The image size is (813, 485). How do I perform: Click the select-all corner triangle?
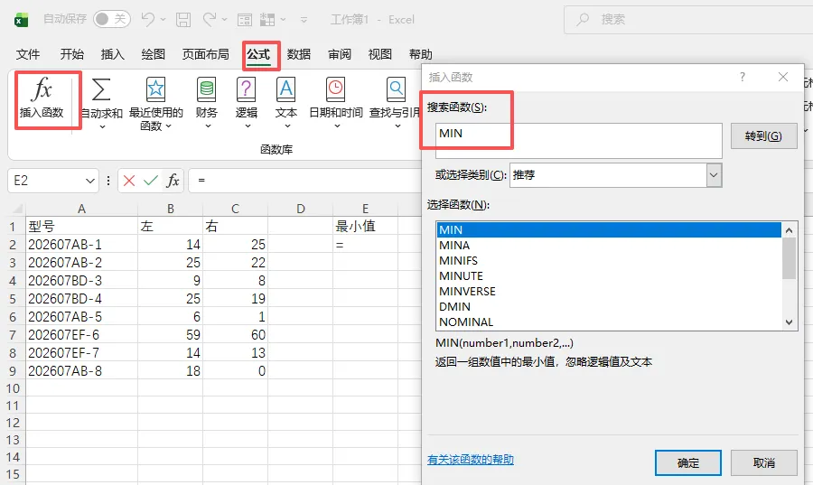point(17,209)
